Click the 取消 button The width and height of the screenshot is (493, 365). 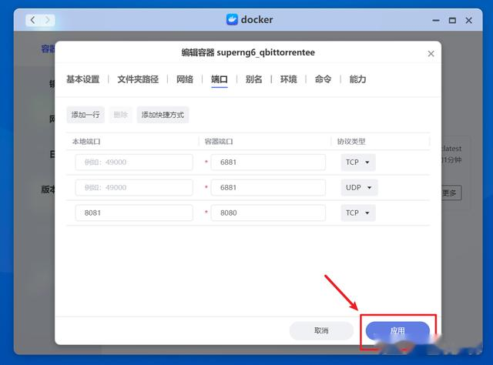321,330
